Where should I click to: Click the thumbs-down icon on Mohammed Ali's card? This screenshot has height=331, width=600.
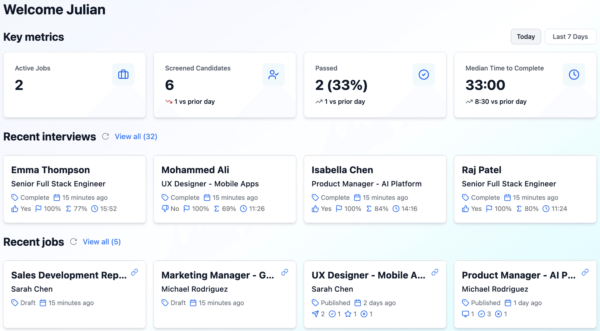(x=165, y=208)
